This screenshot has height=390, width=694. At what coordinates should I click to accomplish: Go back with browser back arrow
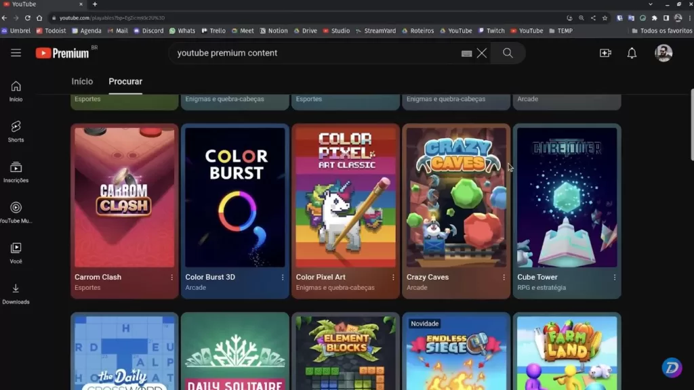point(5,18)
